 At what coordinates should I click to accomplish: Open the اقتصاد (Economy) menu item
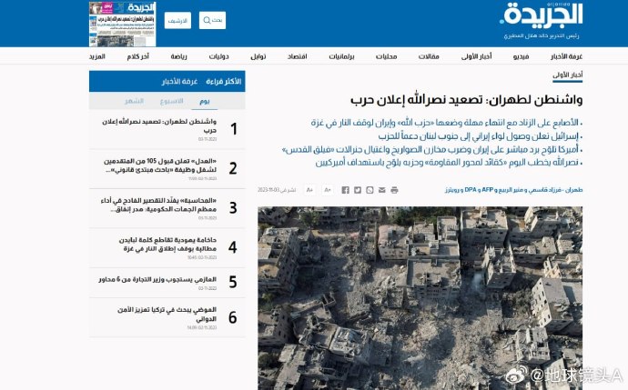[297, 56]
